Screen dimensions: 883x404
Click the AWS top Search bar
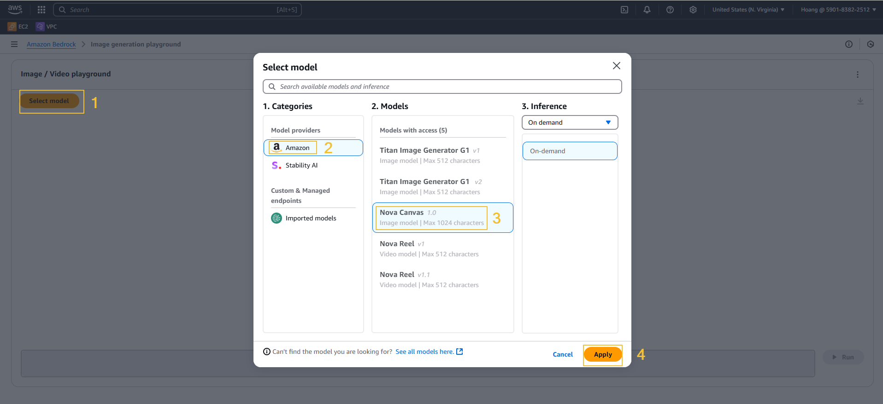[x=177, y=10]
